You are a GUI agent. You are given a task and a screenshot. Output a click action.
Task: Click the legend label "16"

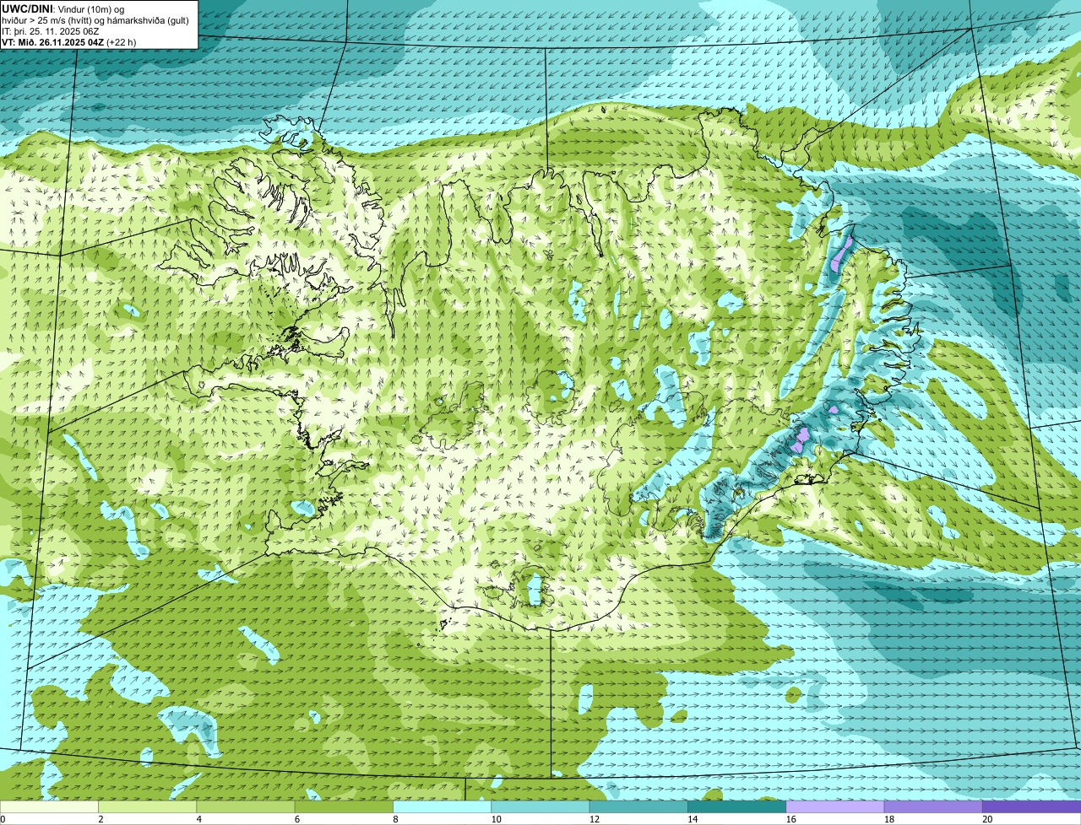tap(790, 819)
